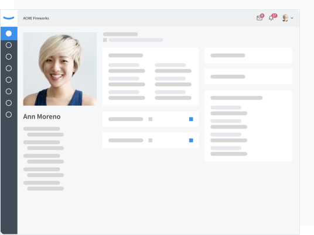The image size is (314, 235).
Task: Toggle the blue square in lower row card
Action: (x=191, y=140)
